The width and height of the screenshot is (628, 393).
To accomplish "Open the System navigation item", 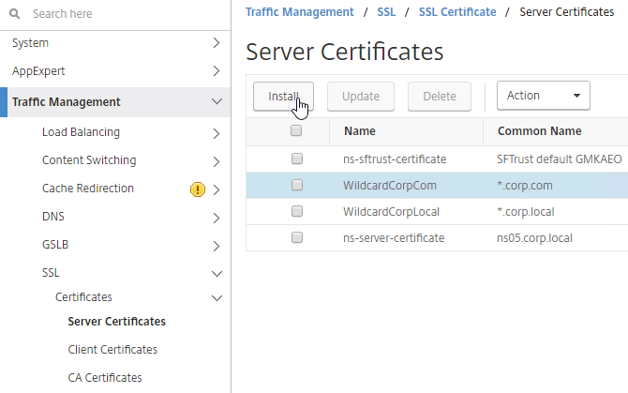I will point(30,43).
